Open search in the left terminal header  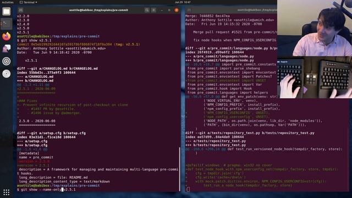click(x=147, y=10)
